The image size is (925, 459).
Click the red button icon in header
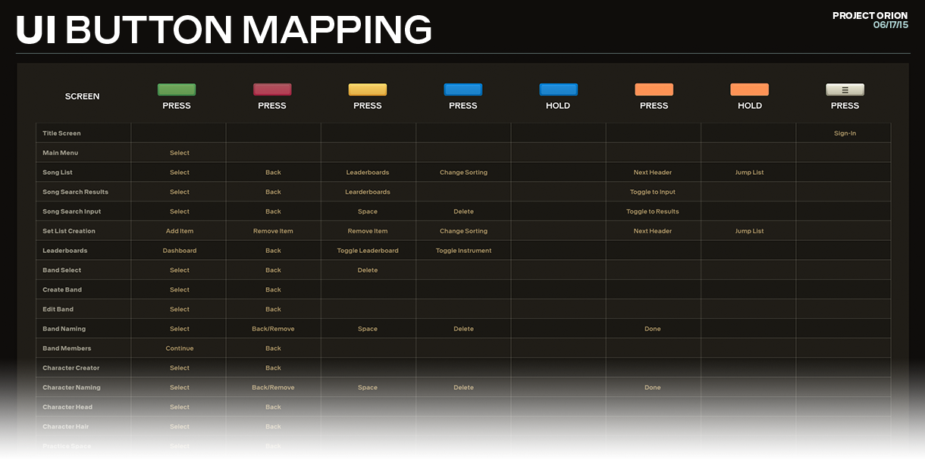[x=272, y=89]
